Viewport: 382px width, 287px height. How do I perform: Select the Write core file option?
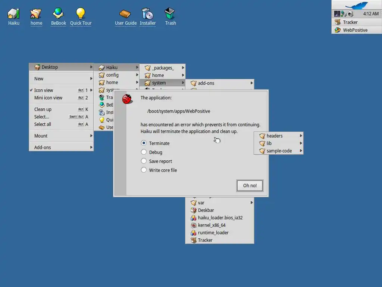click(144, 170)
